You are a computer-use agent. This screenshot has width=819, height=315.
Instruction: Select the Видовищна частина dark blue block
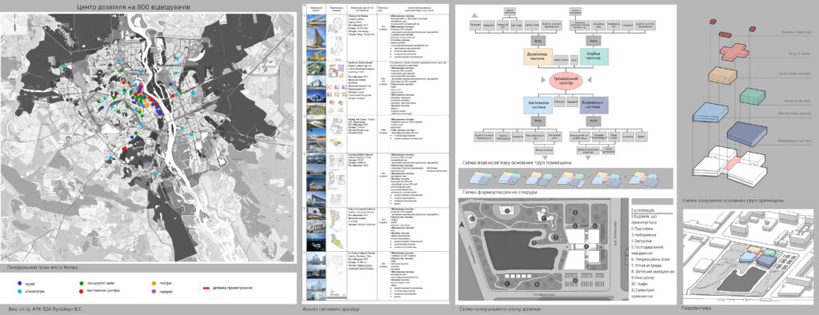(594, 105)
